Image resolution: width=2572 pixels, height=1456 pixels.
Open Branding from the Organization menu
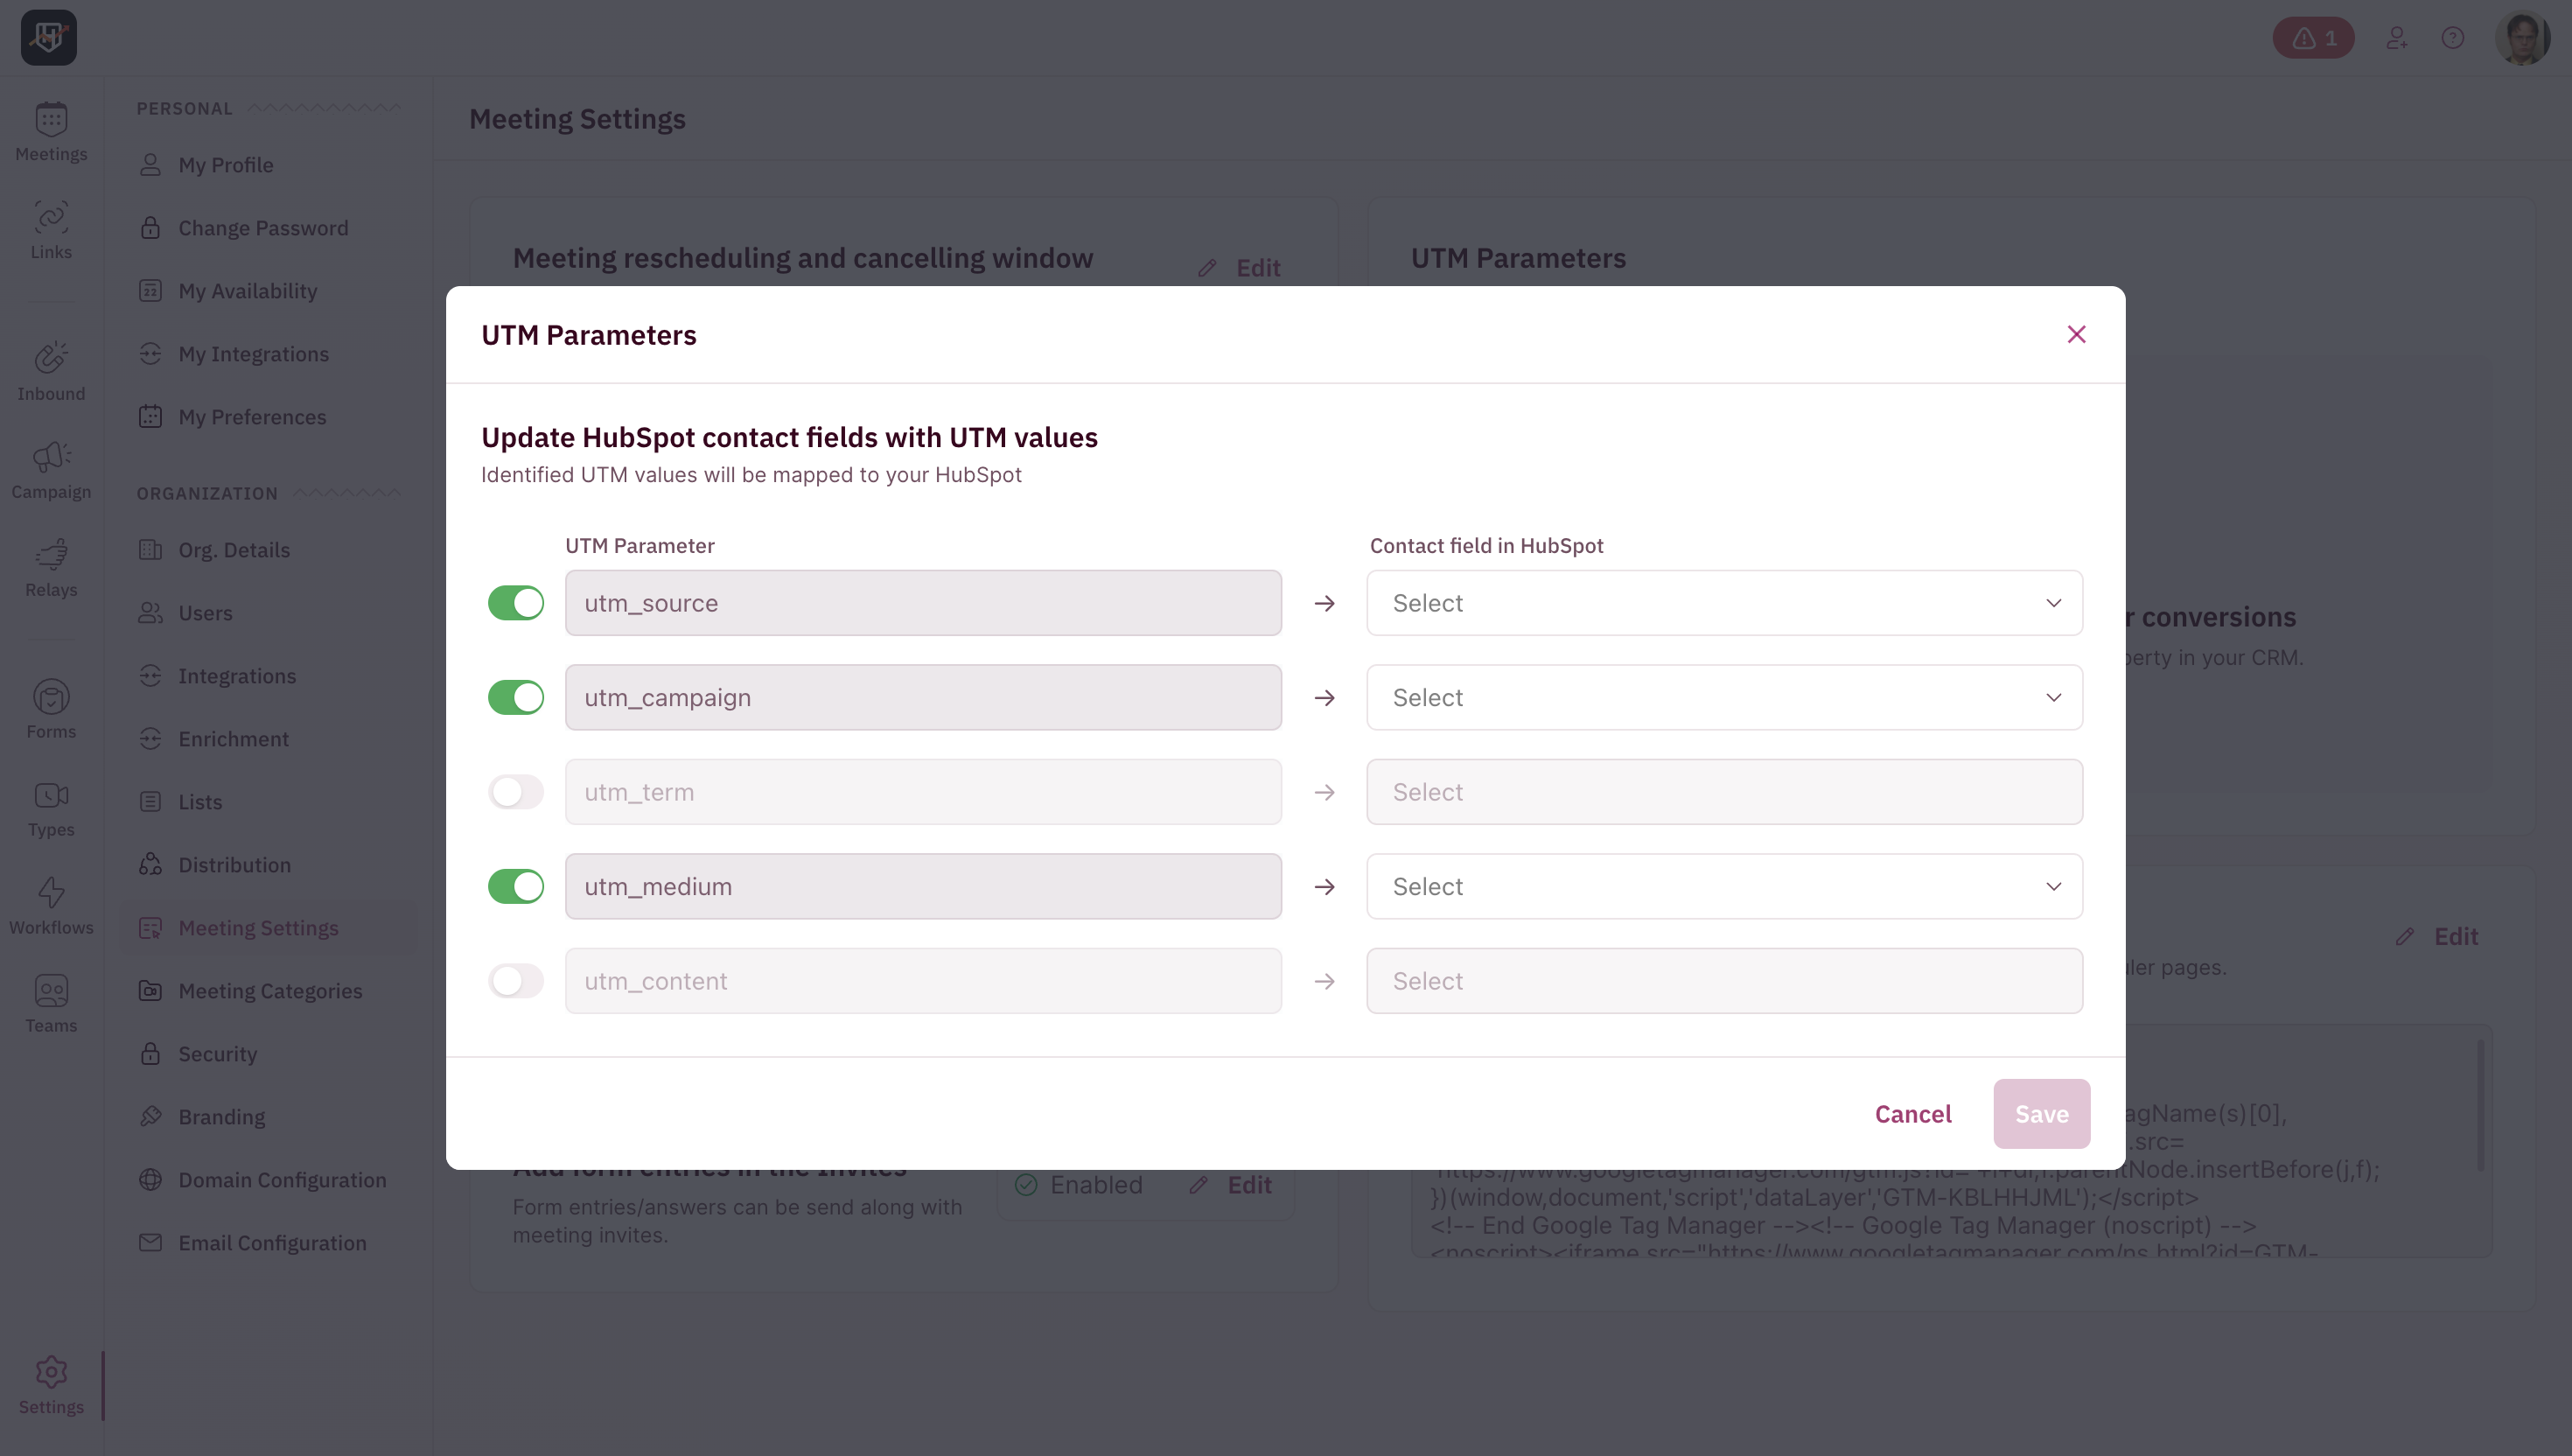tap(221, 1116)
